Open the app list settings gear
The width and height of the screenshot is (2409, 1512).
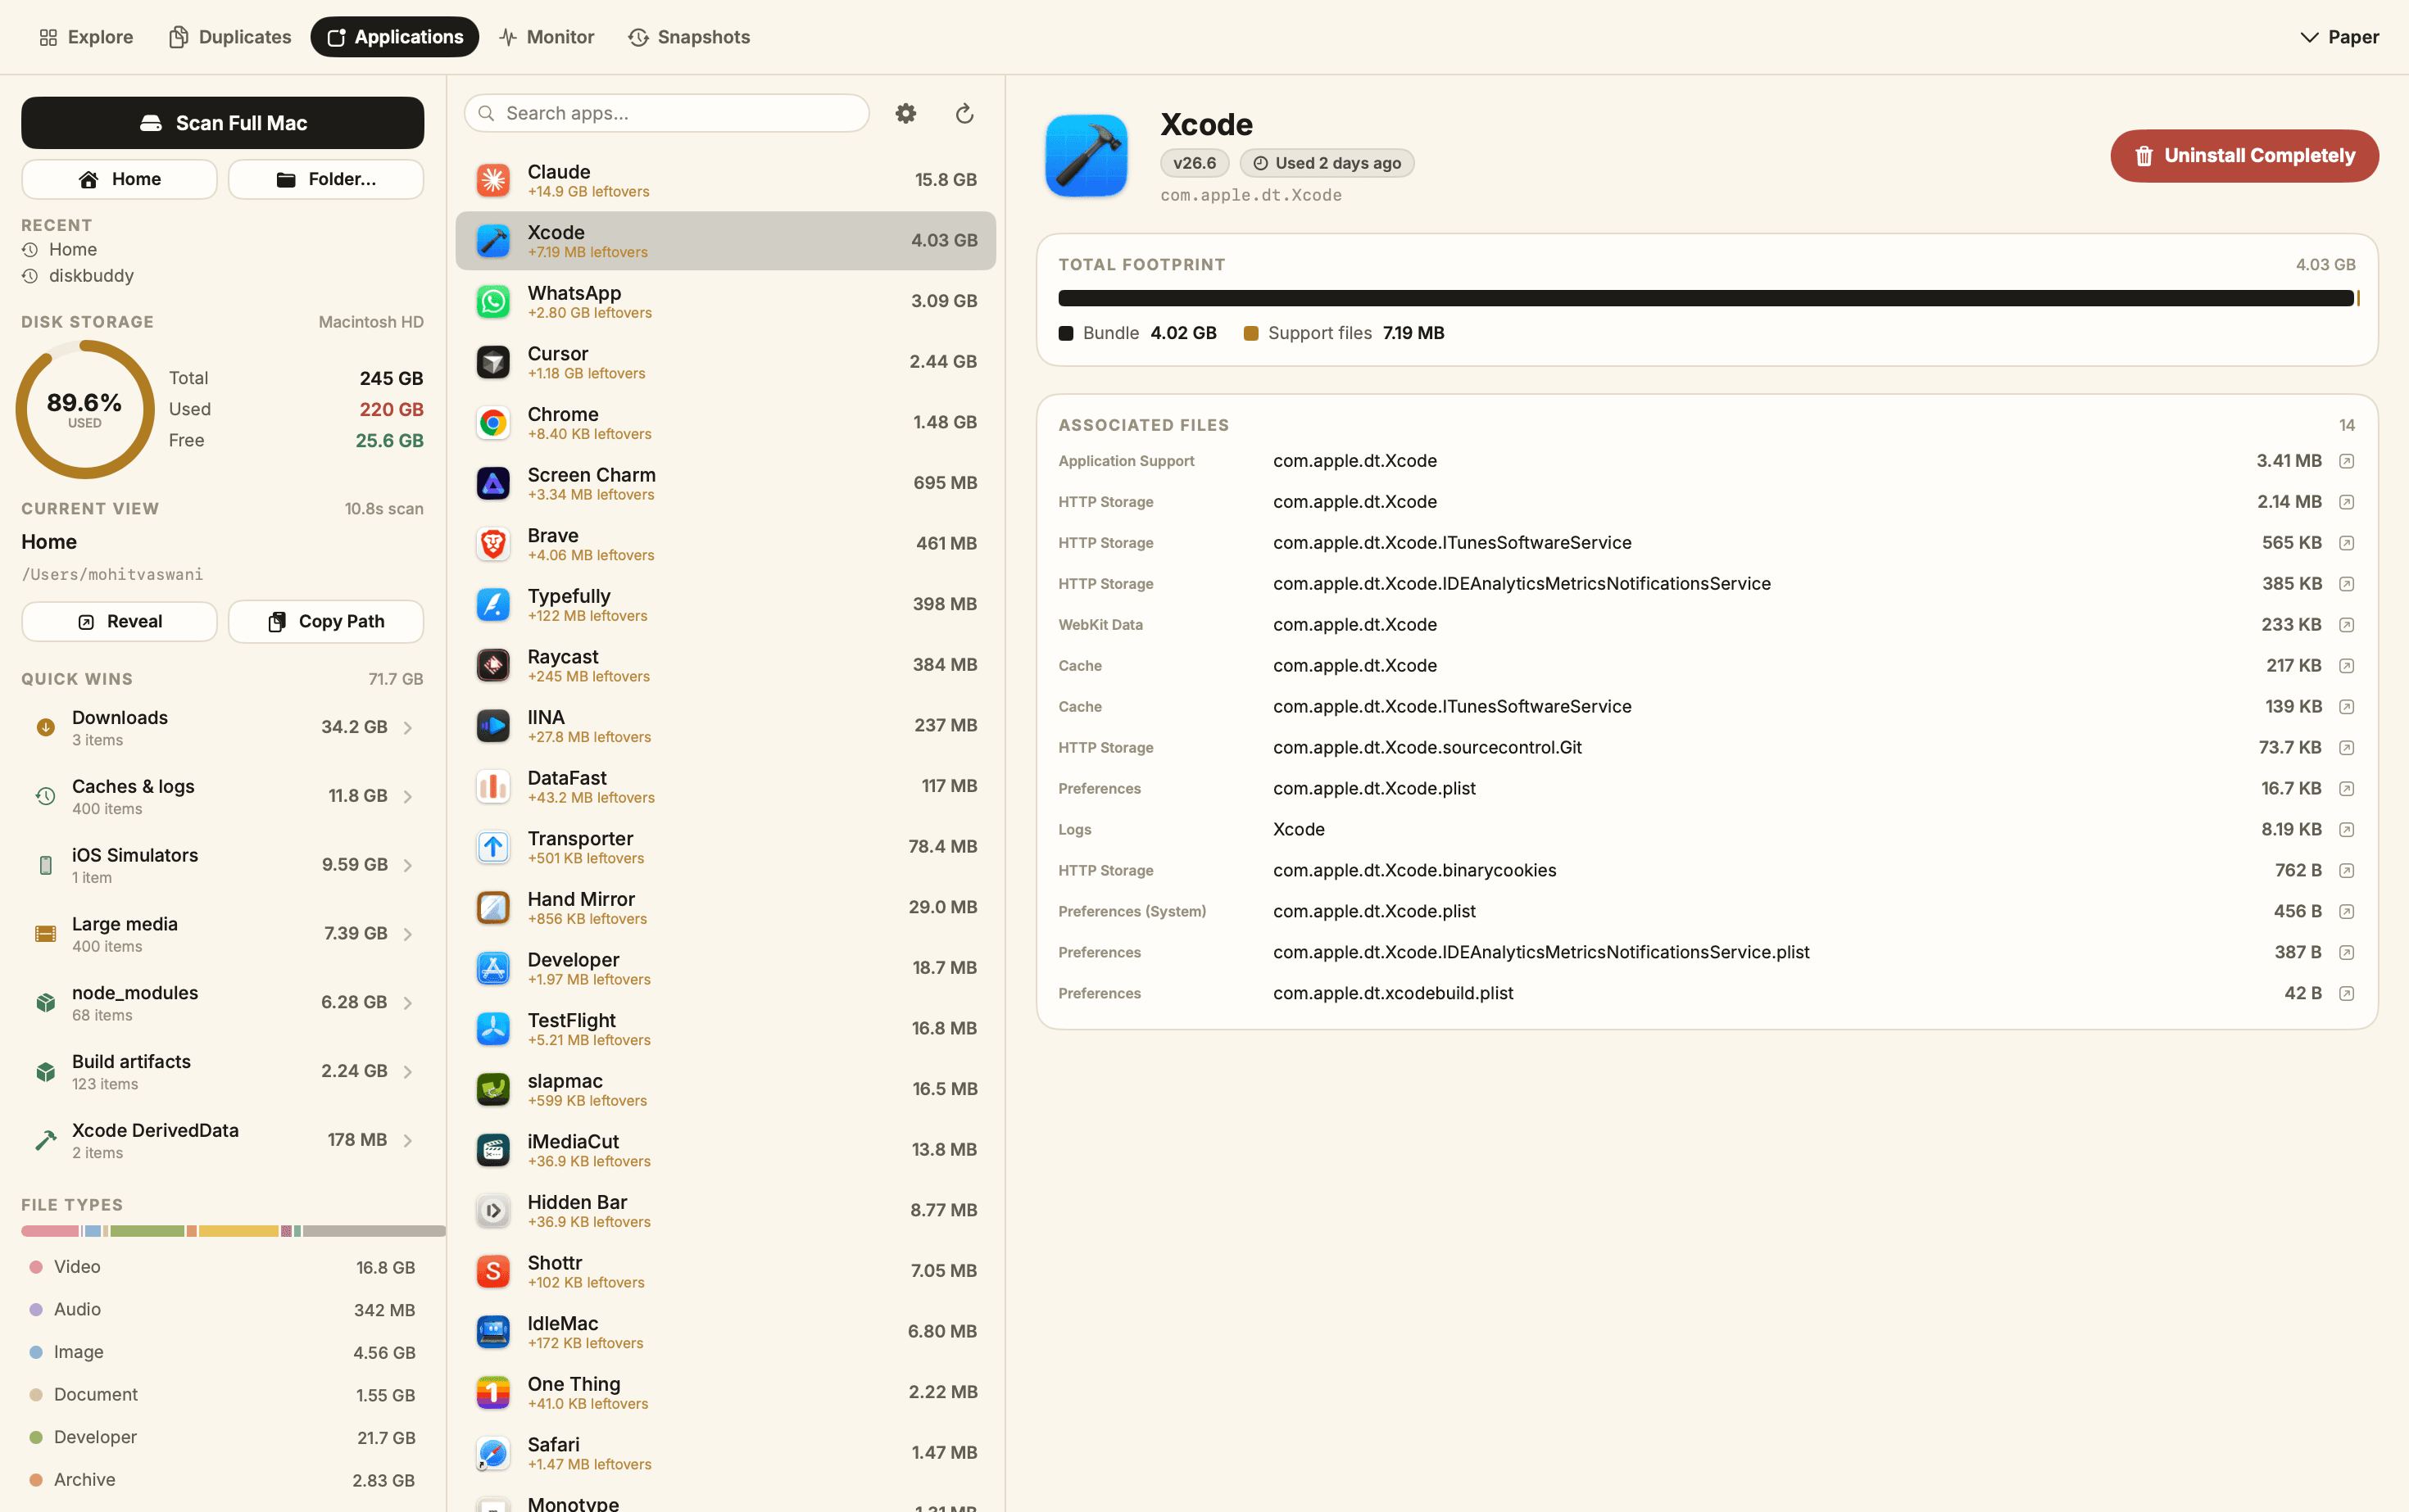coord(905,114)
